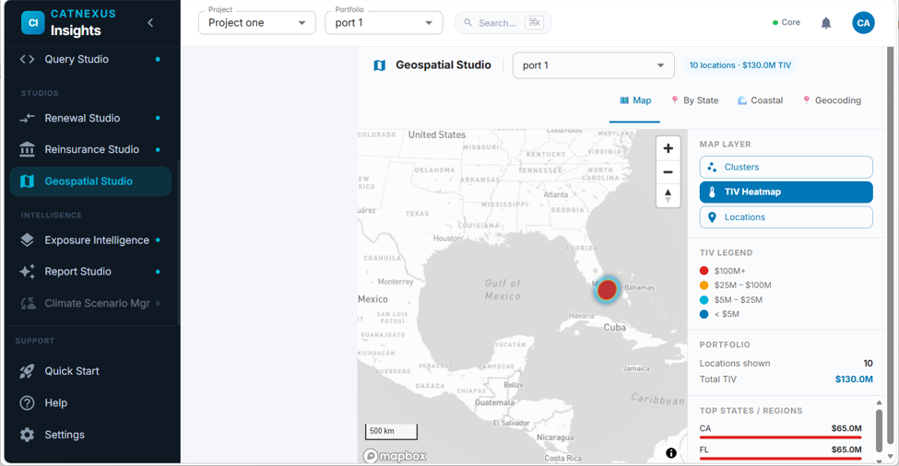This screenshot has width=899, height=466.
Task: Click the Core status indicator
Action: coord(787,22)
